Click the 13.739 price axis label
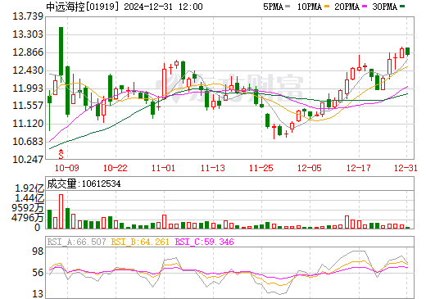Viewport: 426px width, 299px height. click(28, 16)
